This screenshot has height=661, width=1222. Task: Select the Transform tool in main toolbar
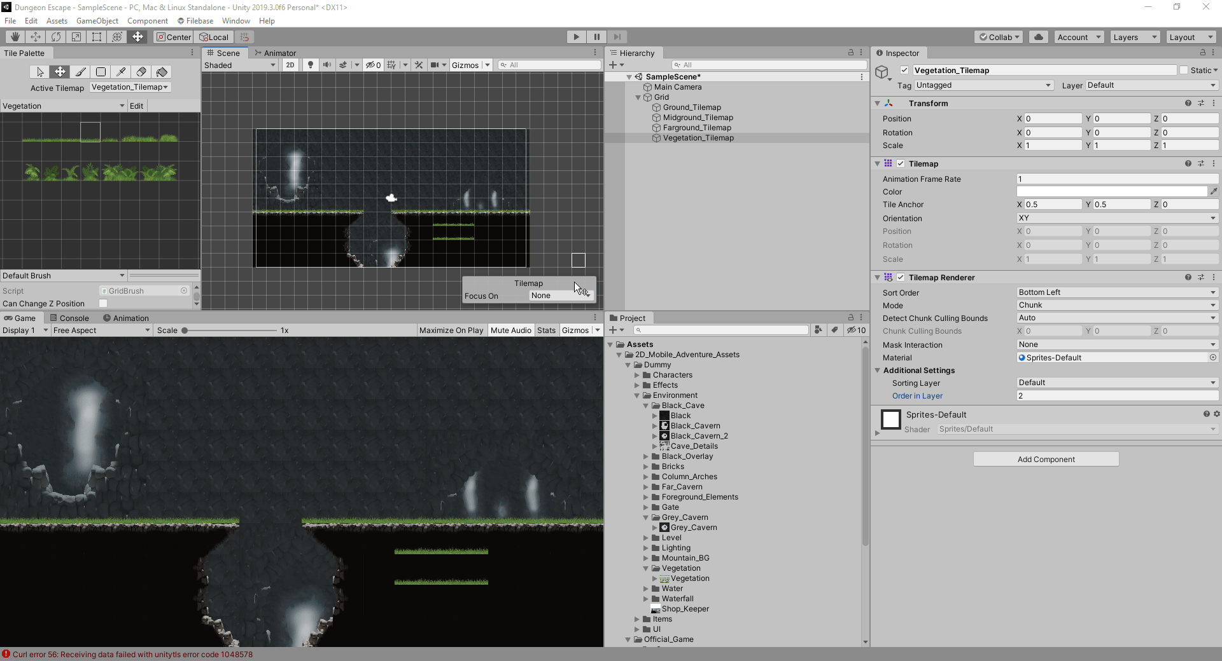(x=117, y=37)
